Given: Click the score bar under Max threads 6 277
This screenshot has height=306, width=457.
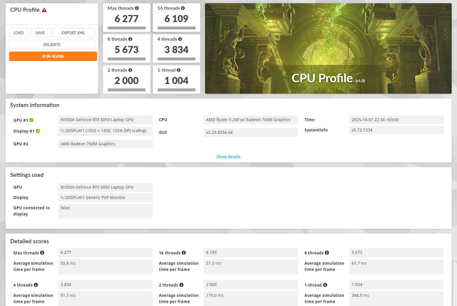Looking at the screenshot, I should [x=127, y=28].
